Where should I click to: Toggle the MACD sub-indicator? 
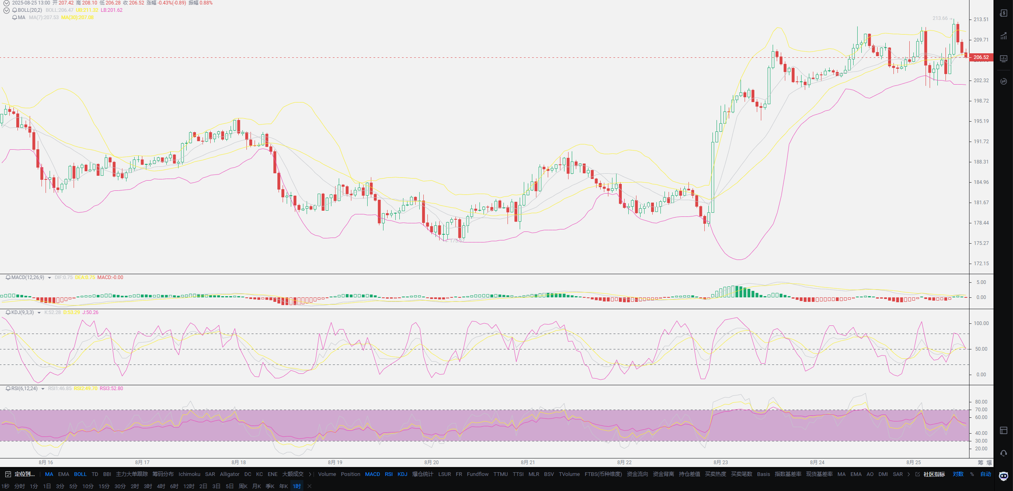pos(373,474)
